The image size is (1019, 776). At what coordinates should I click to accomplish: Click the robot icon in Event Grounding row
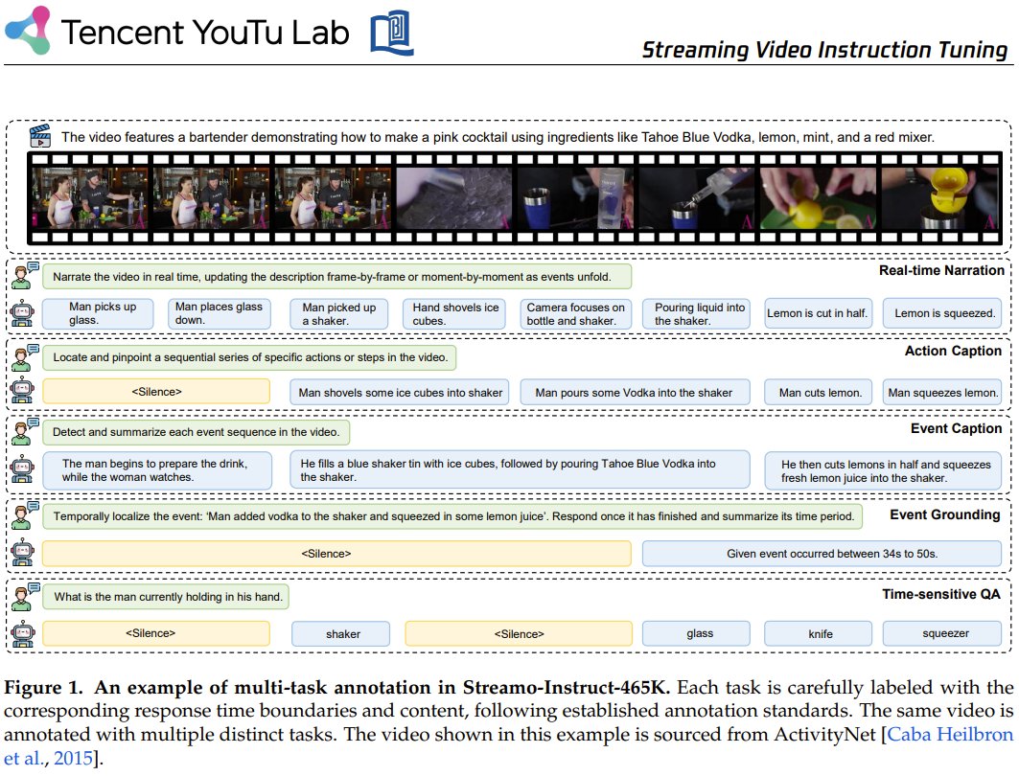point(24,553)
